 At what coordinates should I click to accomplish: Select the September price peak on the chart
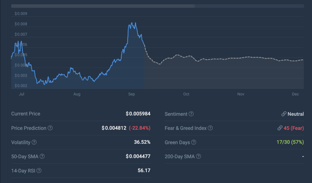[132, 24]
